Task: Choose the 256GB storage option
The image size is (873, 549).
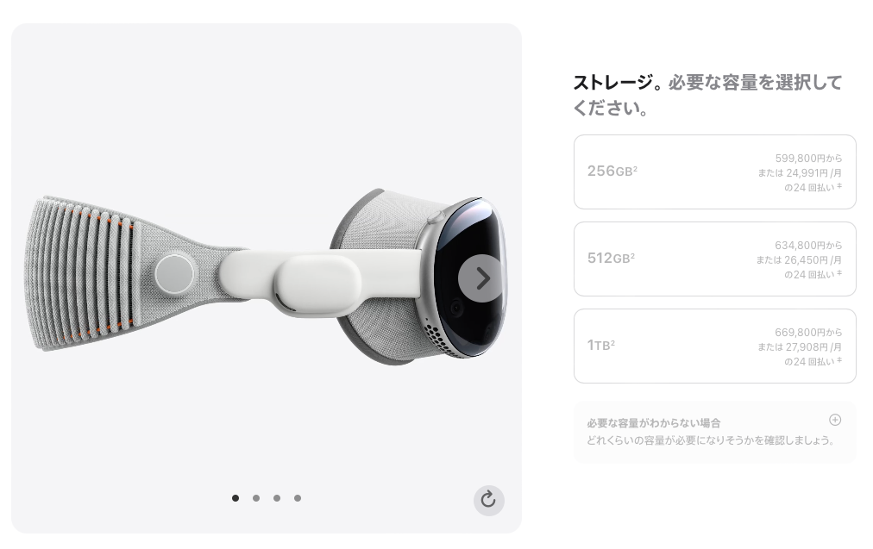Action: coord(715,172)
